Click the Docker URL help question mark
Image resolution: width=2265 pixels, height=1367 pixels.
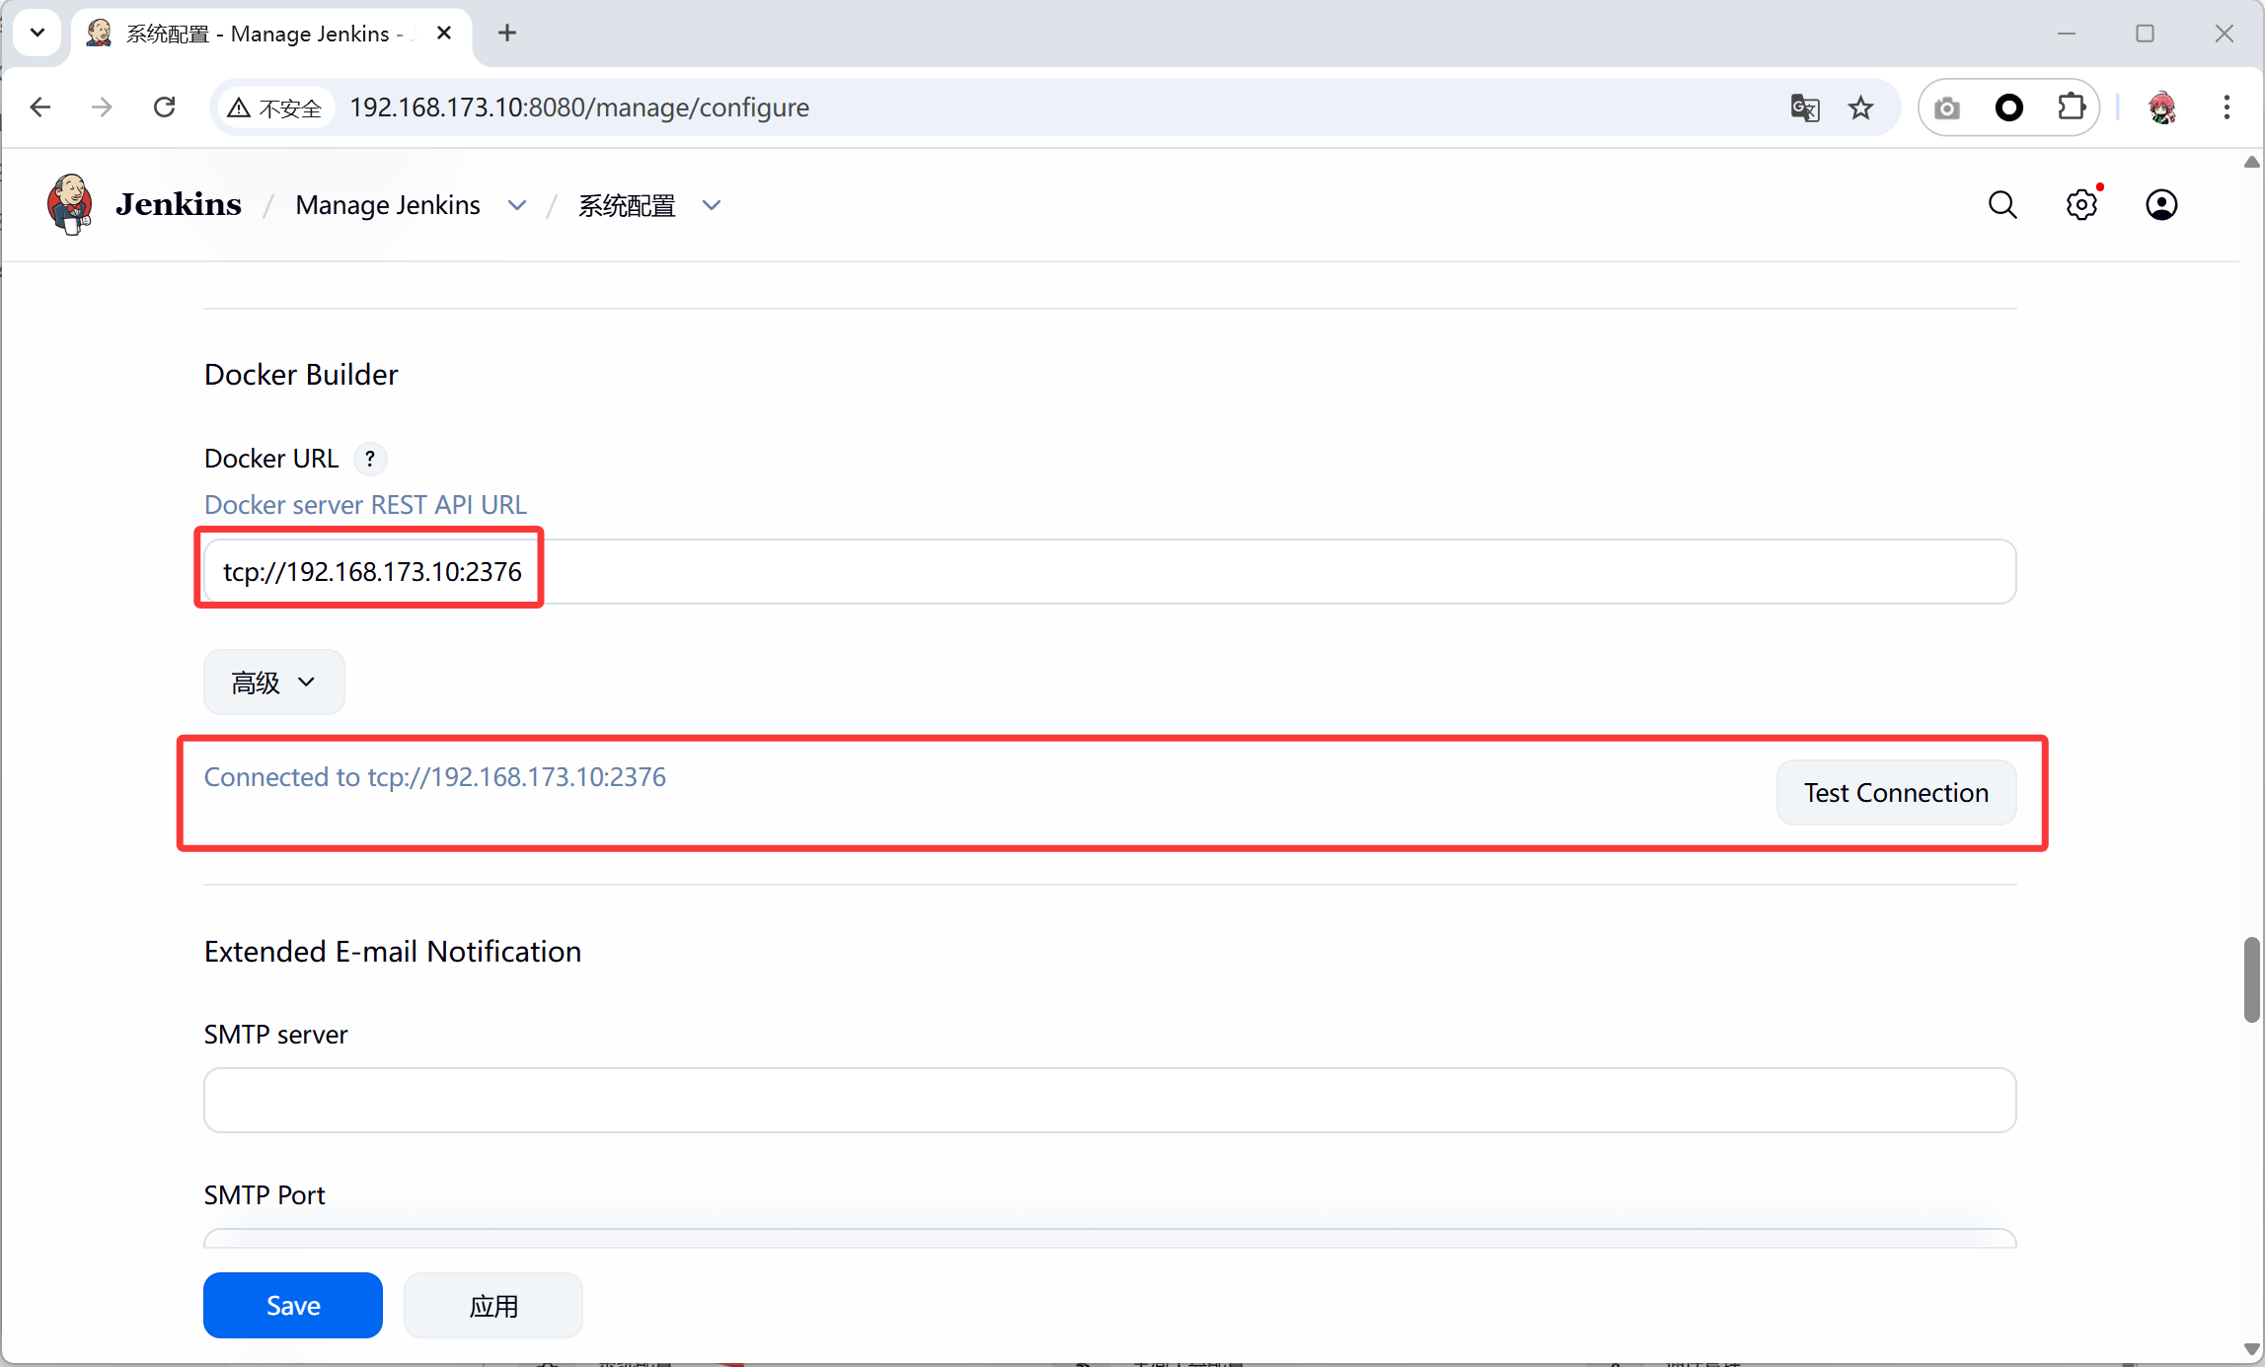pyautogui.click(x=370, y=459)
